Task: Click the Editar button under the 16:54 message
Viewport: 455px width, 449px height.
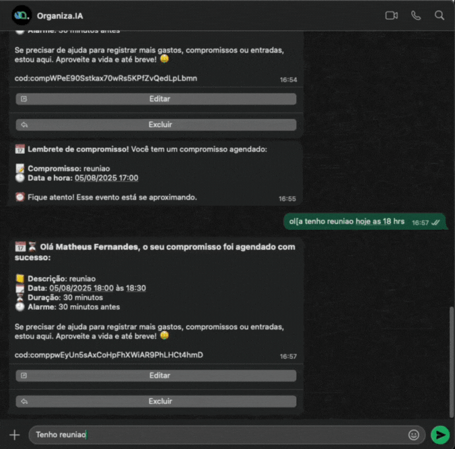Action: tap(156, 99)
